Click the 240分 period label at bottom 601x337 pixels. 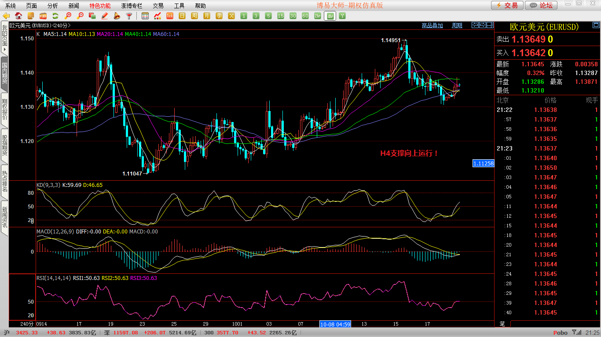(27, 324)
